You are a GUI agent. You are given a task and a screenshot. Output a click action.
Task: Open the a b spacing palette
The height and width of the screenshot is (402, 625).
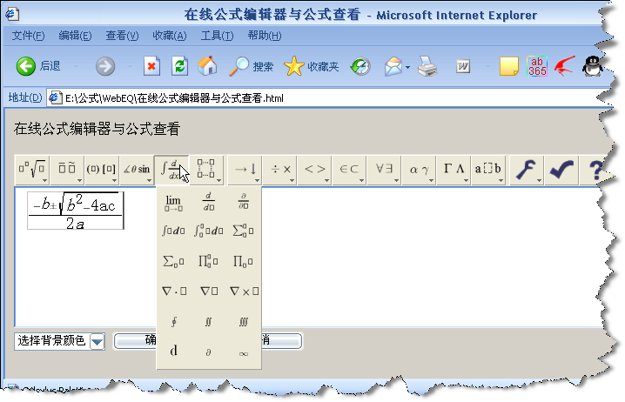coord(488,170)
